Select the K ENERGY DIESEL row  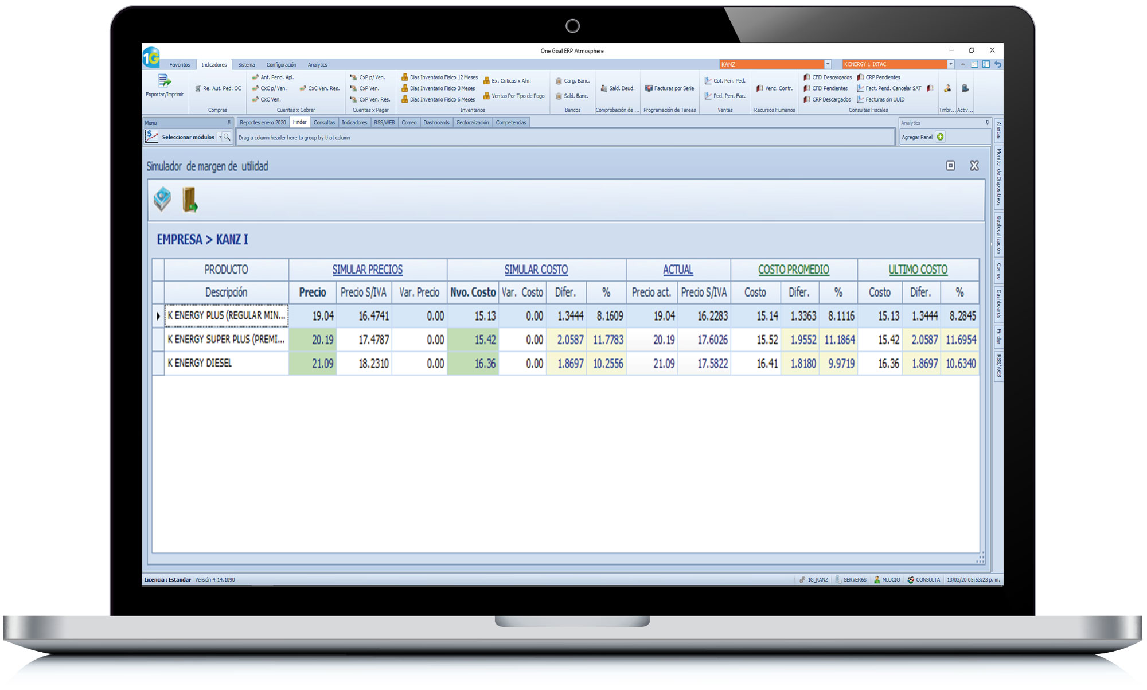click(565, 363)
